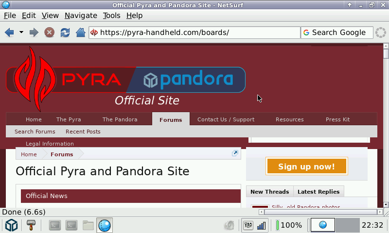Go to the Home page icon in toolbar

81,33
